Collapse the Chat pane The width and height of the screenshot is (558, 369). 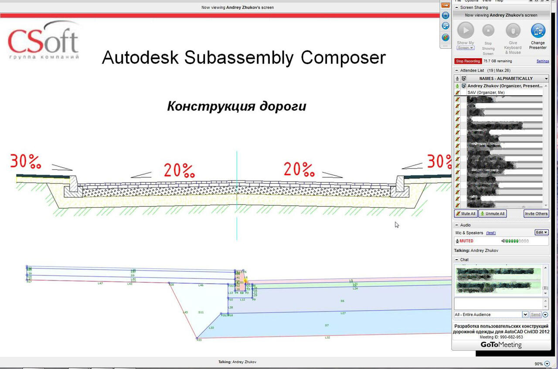[x=456, y=260]
